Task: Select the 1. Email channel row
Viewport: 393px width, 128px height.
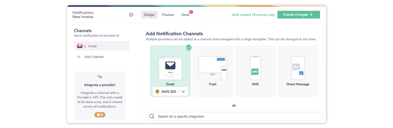Action: tap(102, 46)
